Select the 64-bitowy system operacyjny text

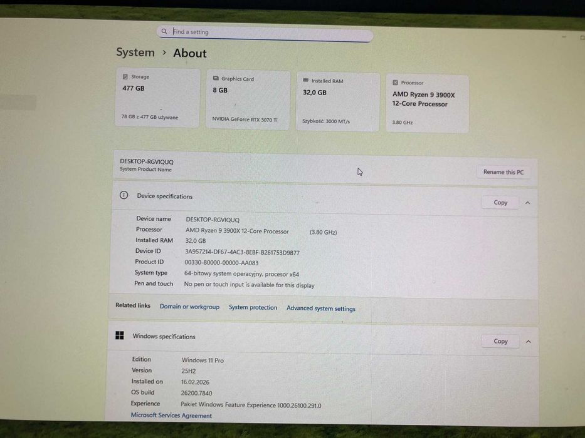pos(241,274)
